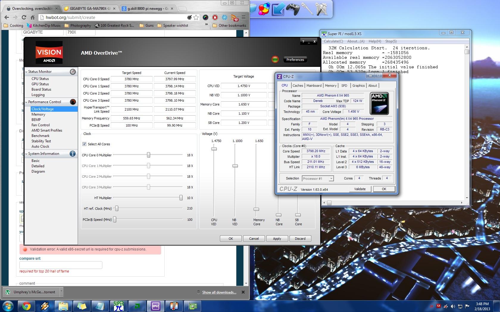This screenshot has width=500, height=312.
Task: Click the help question mark in OverDrive title
Action: [303, 42]
